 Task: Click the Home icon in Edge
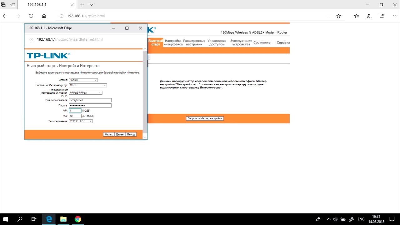click(x=44, y=16)
